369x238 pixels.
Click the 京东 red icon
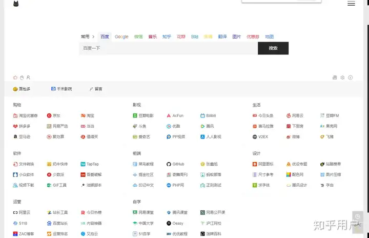tap(49, 115)
